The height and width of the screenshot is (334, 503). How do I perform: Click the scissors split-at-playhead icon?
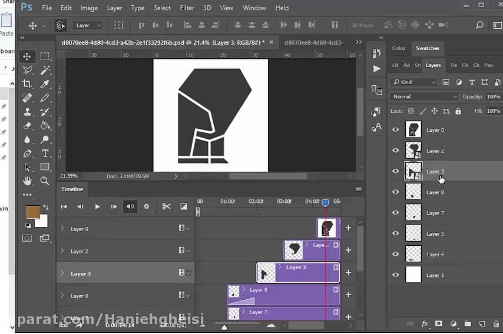tap(166, 206)
